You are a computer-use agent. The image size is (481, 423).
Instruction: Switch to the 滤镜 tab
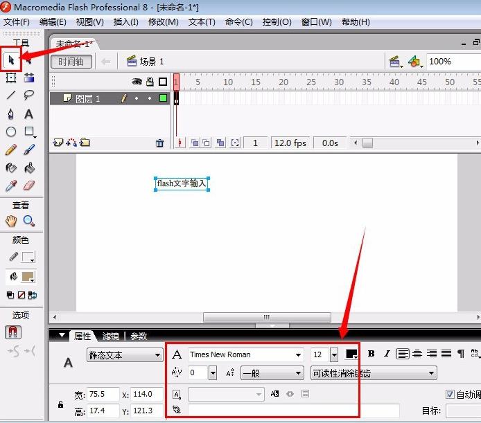pyautogui.click(x=110, y=336)
